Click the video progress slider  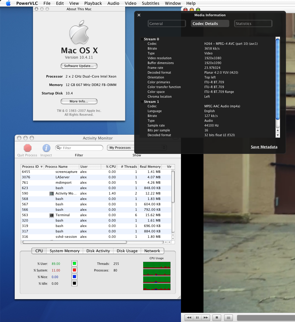(x=266, y=318)
